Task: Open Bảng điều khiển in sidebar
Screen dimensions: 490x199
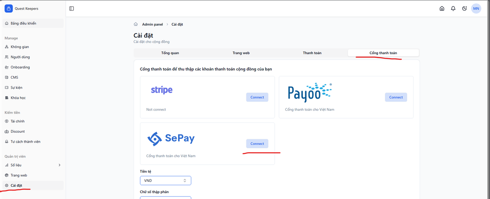Action: click(33, 23)
